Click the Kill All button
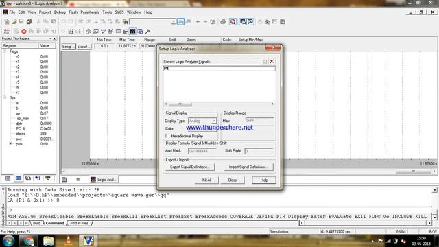 [206, 180]
